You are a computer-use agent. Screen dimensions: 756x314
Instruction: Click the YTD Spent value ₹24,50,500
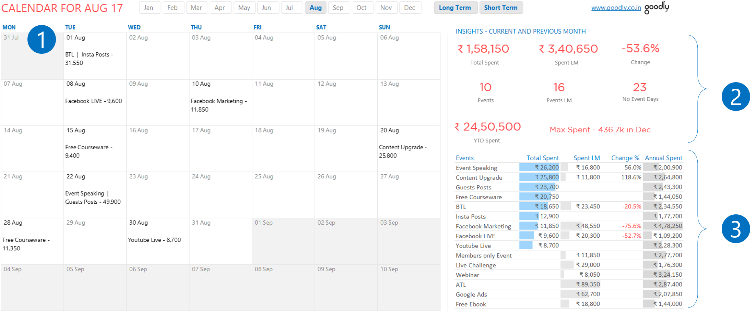tap(487, 127)
